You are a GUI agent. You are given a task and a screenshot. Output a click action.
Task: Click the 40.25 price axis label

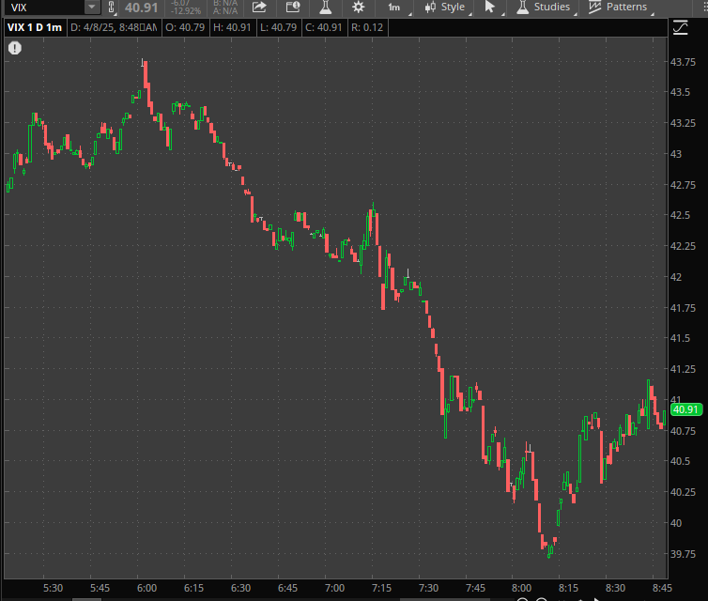[x=683, y=492]
